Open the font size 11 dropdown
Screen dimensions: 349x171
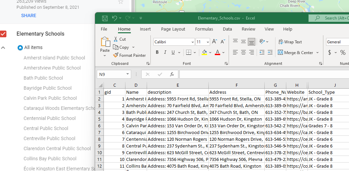pyautogui.click(x=208, y=42)
